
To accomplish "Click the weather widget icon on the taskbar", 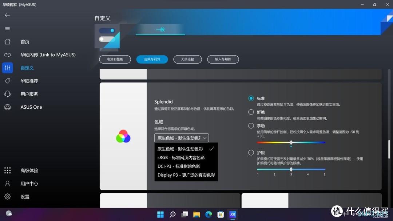I will pyautogui.click(x=9, y=213).
